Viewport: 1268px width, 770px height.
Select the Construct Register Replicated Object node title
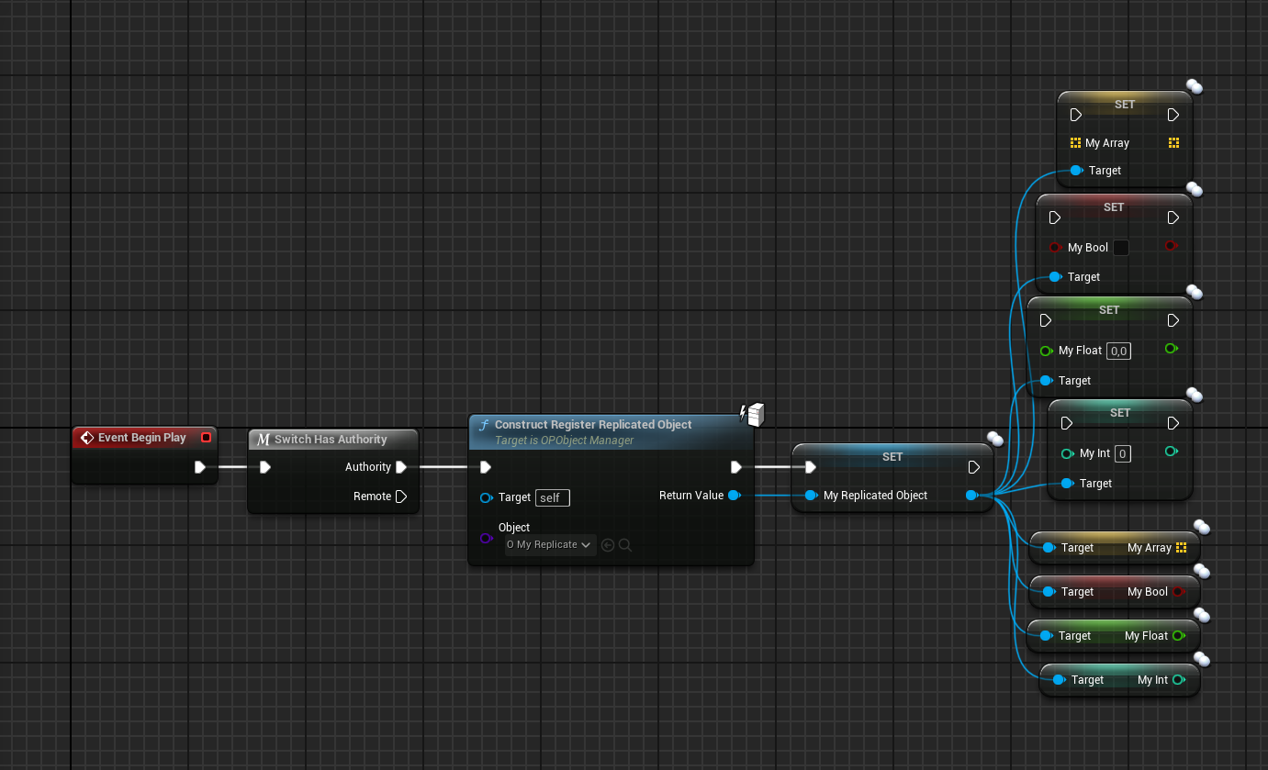click(593, 425)
